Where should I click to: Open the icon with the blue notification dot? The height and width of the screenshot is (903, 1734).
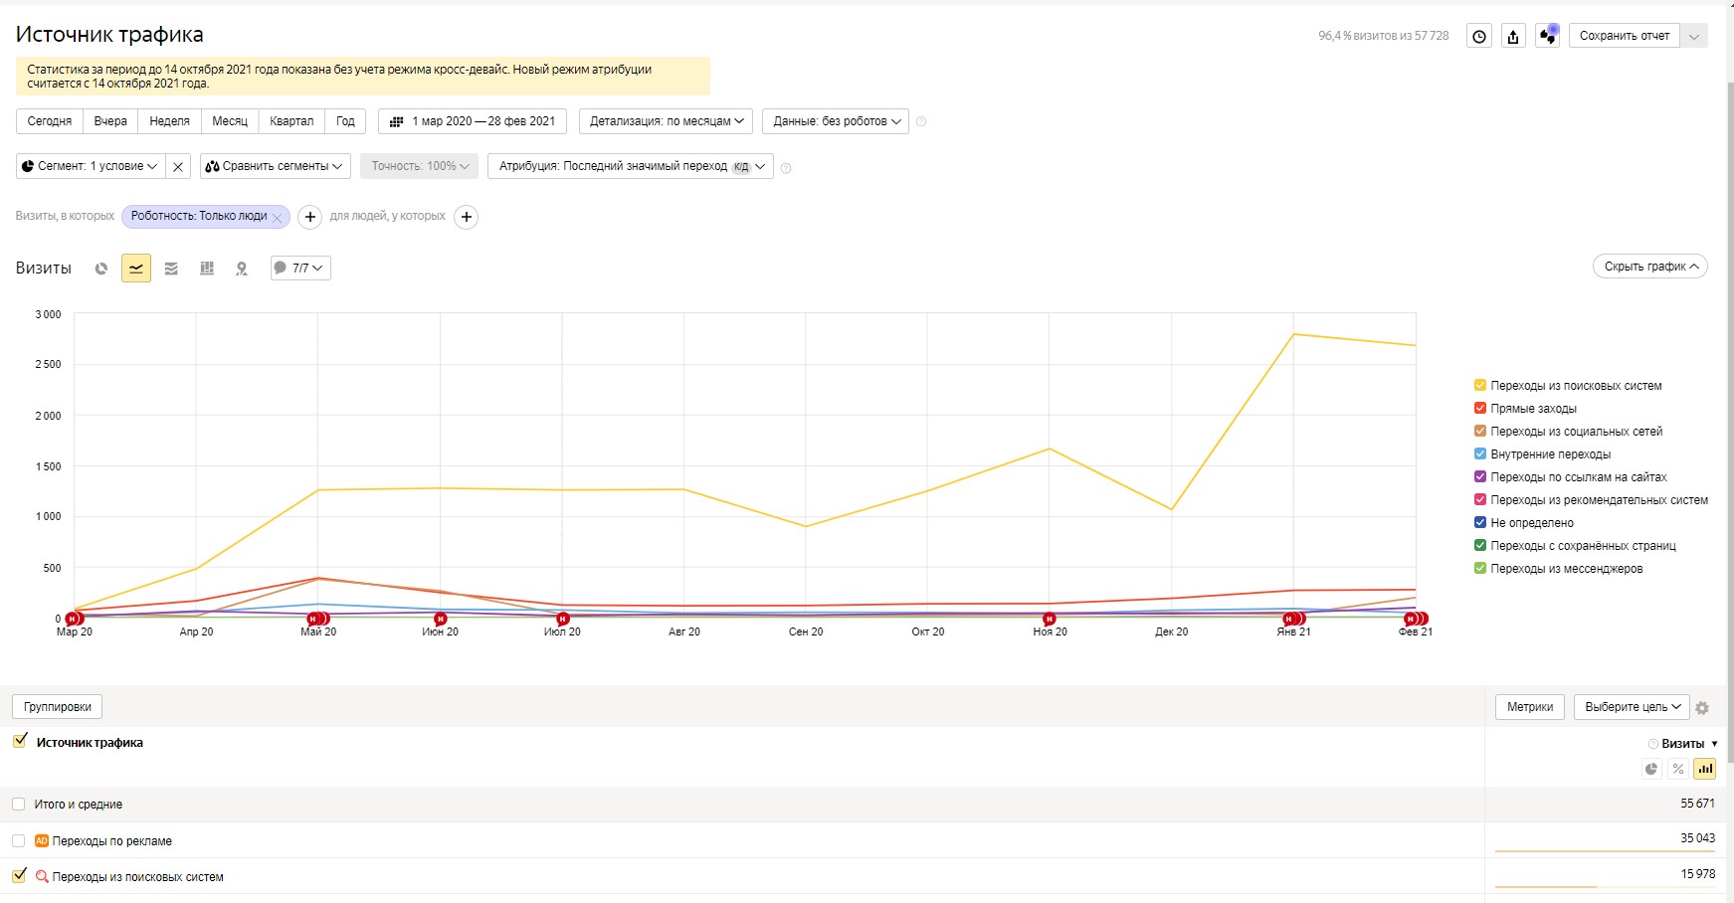coord(1547,36)
